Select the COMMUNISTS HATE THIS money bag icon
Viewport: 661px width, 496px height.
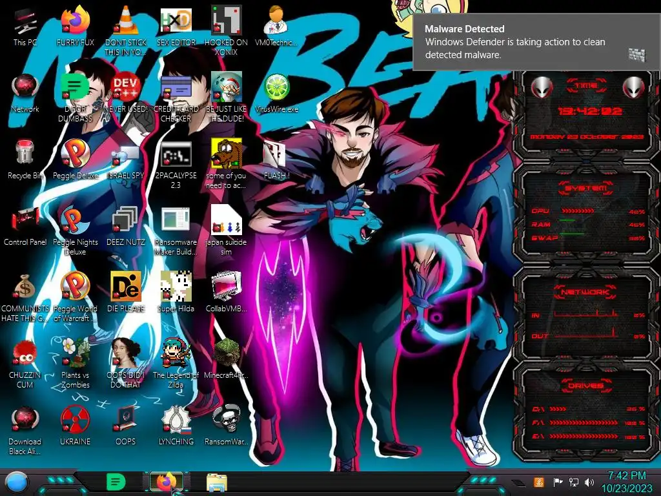coord(25,298)
